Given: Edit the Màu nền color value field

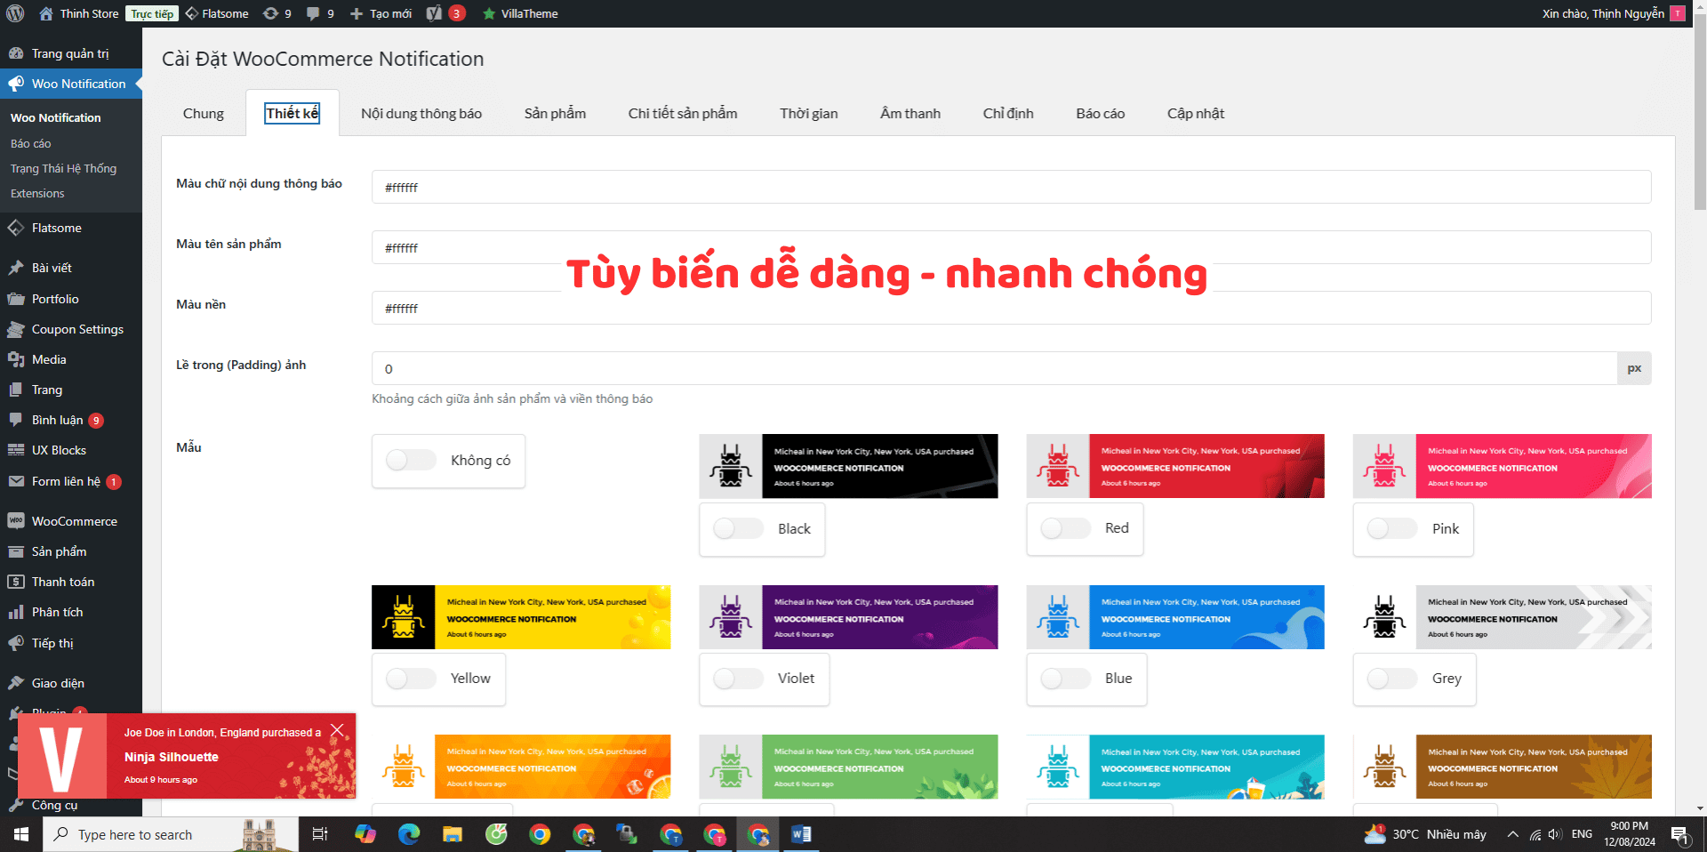Looking at the screenshot, I should pos(622,308).
